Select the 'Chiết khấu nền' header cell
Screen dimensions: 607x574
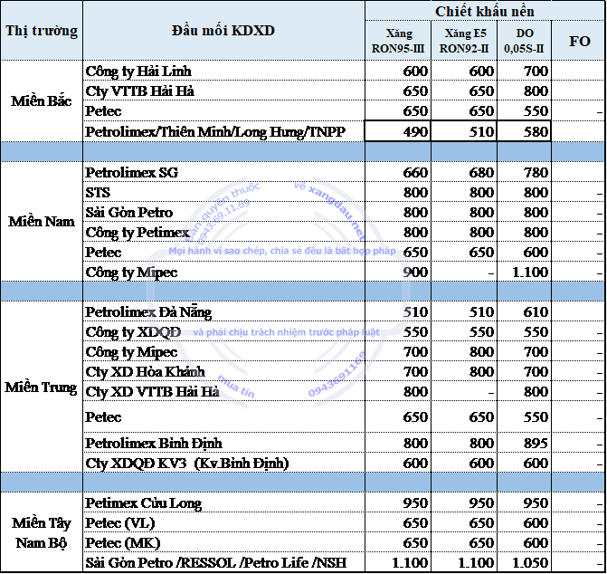pyautogui.click(x=485, y=11)
